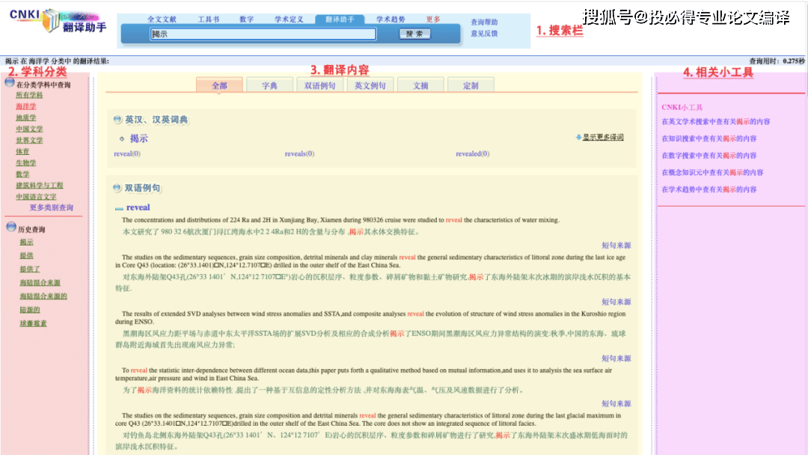Open history entry 海陆混合来源的
This screenshot has height=455, width=808.
(43, 296)
